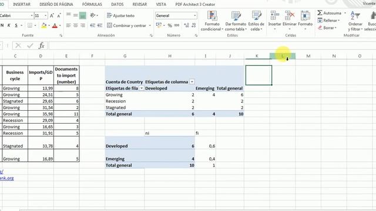This screenshot has width=376, height=211.
Task: Open Rellenar fill menu
Action: coord(328,21)
